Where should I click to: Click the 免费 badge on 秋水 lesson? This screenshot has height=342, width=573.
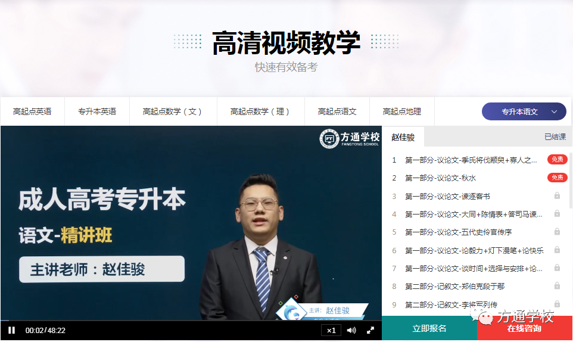[557, 178]
